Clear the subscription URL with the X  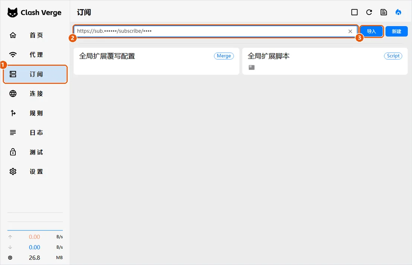point(350,31)
